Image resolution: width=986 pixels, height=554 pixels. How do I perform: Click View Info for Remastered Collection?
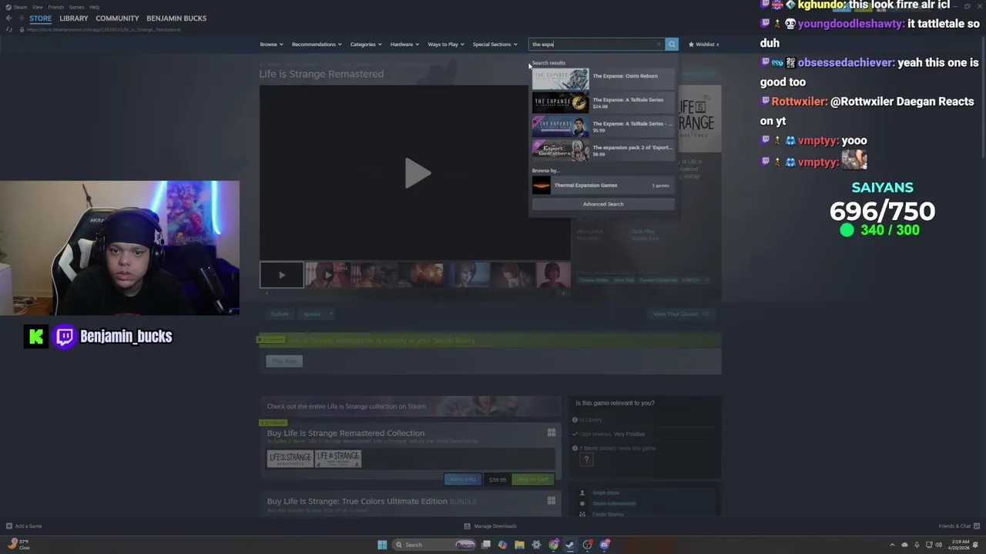[463, 479]
